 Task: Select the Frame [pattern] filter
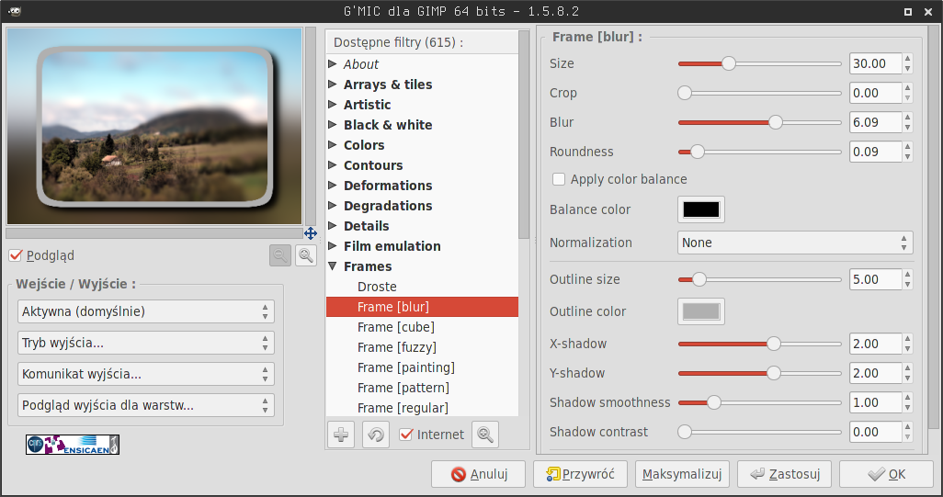[x=422, y=388]
